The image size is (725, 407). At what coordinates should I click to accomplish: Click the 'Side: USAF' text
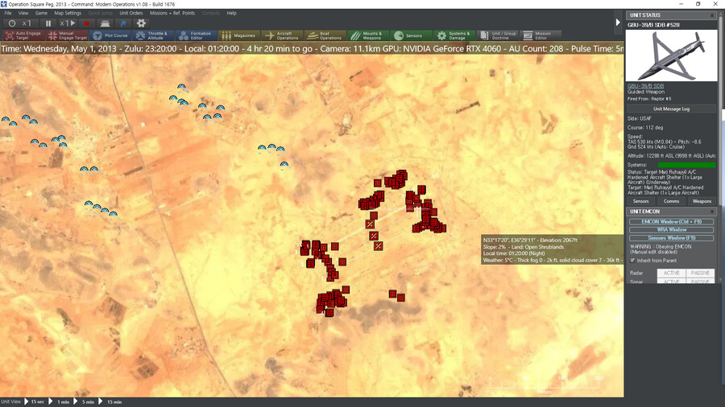pos(639,118)
